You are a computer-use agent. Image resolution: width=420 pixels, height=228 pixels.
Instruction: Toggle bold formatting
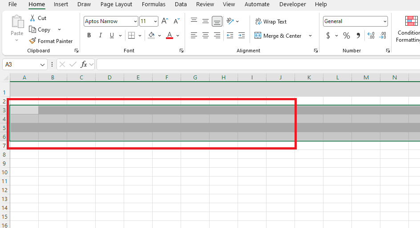[89, 35]
